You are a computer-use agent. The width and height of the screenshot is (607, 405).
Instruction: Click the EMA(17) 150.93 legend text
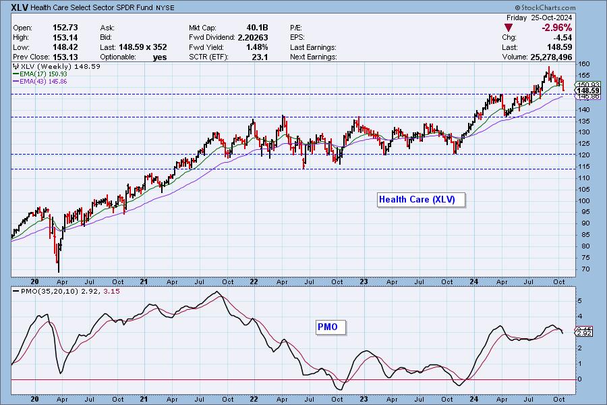(43, 74)
